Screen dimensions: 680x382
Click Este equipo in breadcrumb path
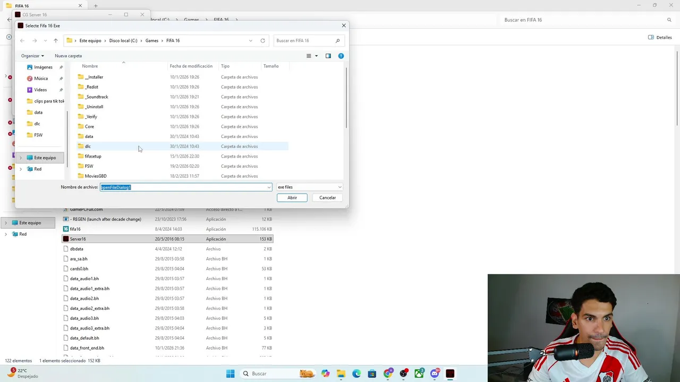pos(90,40)
